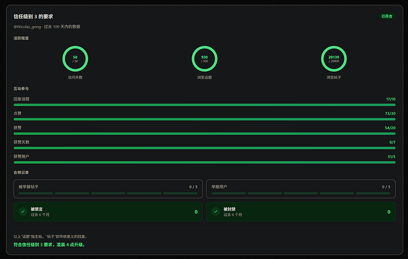Click the 17/10 value
The image size is (408, 259).
pos(391,99)
